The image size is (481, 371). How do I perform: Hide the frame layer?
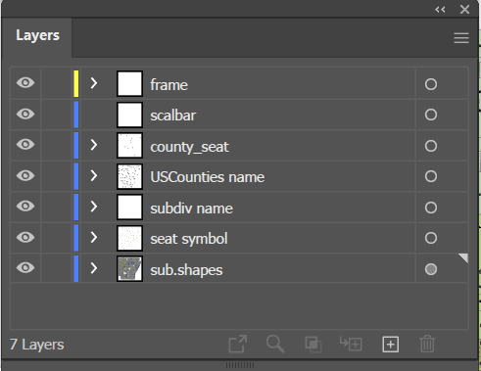(x=25, y=83)
